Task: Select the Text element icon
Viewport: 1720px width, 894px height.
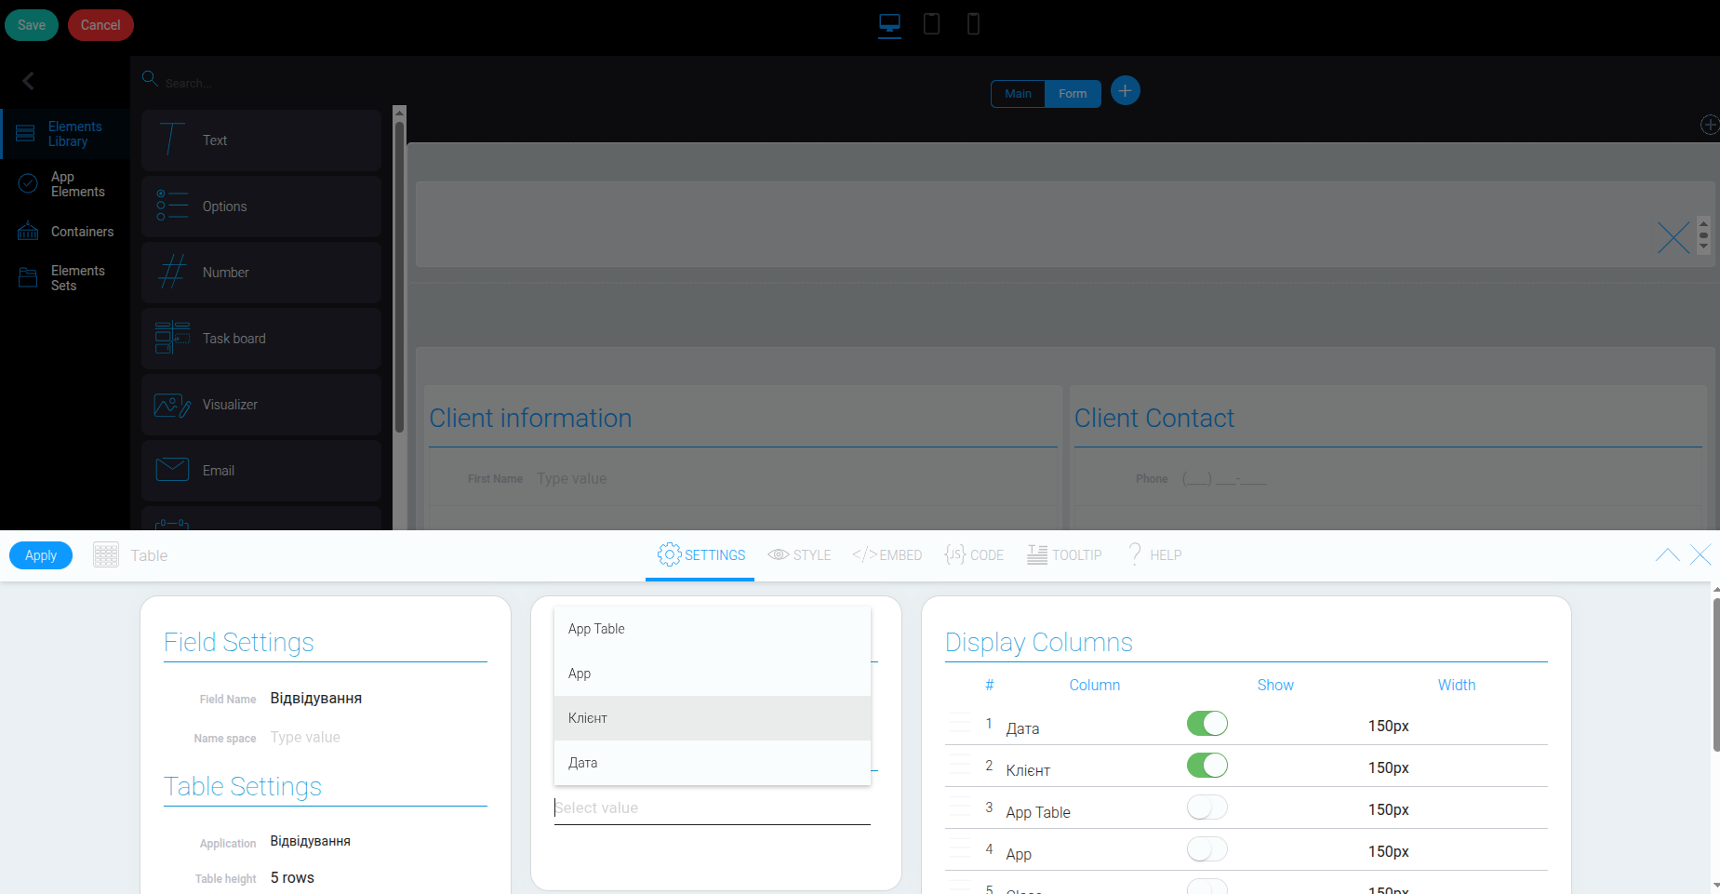Action: tap(172, 140)
